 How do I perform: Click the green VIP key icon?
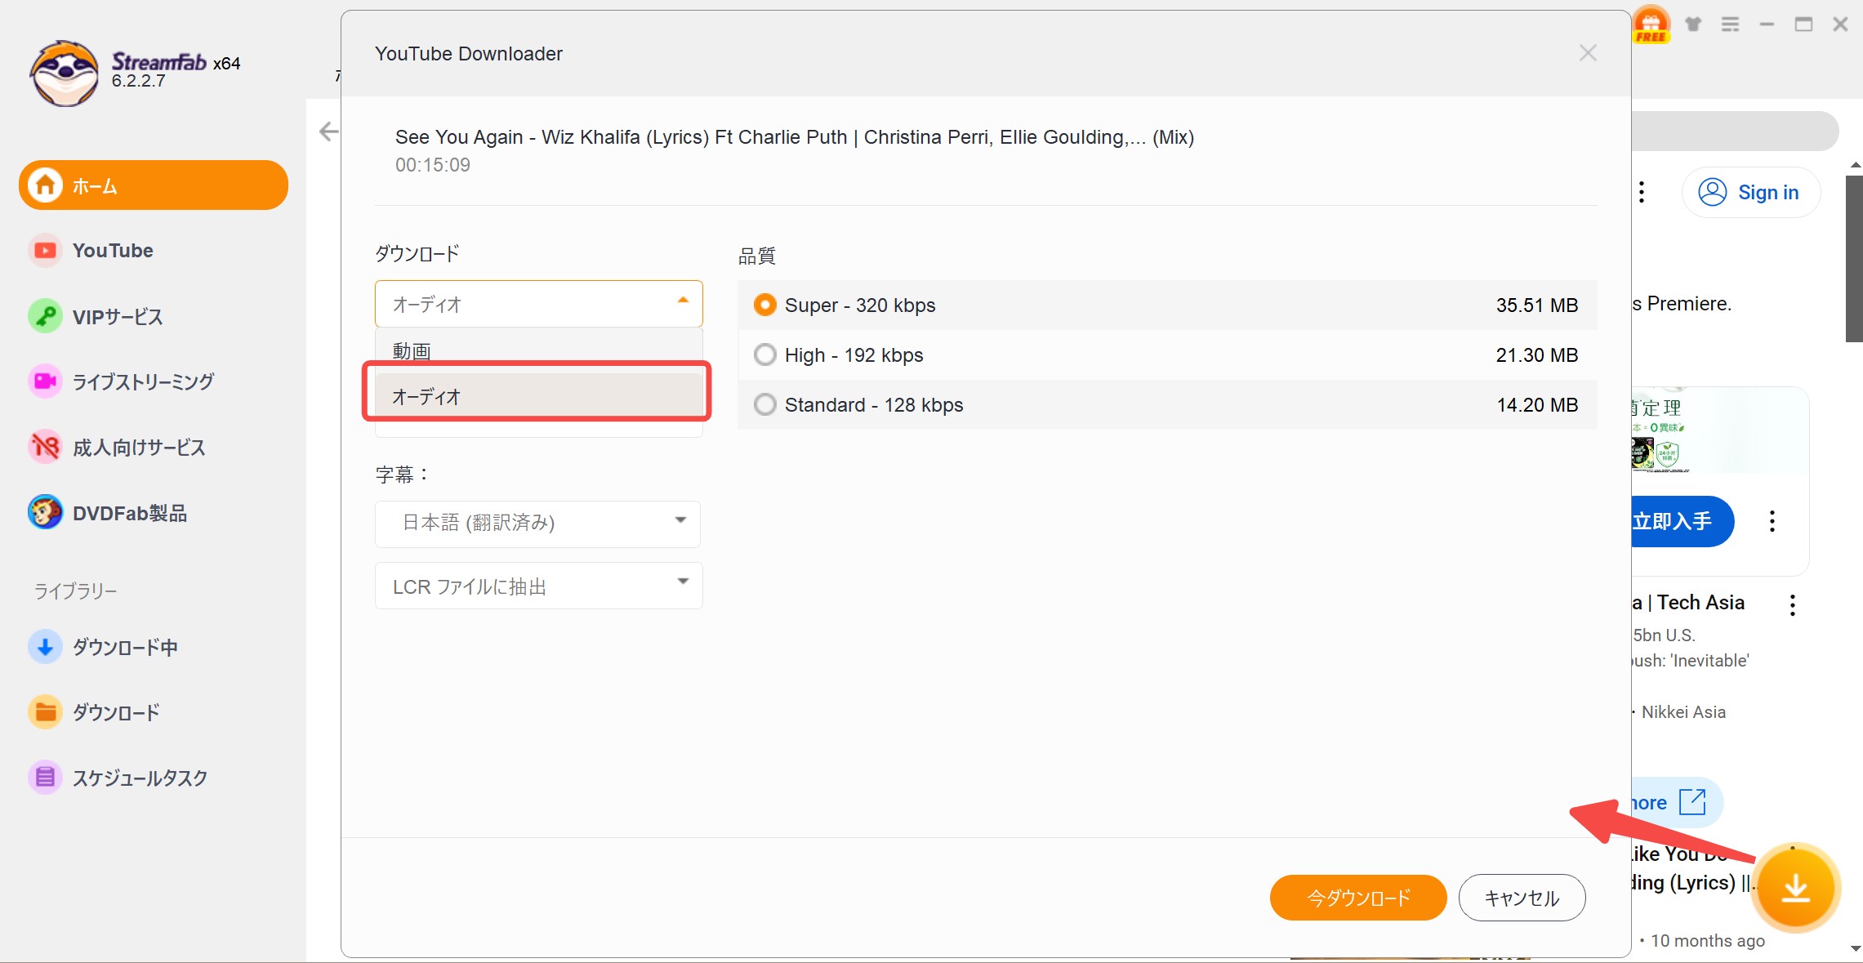(x=45, y=315)
